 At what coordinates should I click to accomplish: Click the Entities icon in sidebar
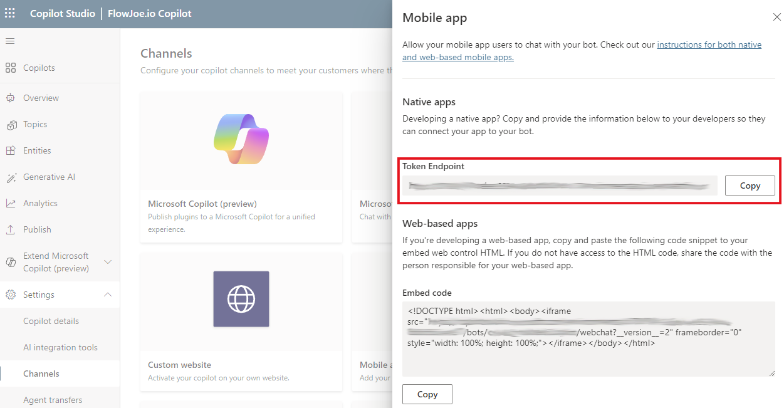pos(11,151)
